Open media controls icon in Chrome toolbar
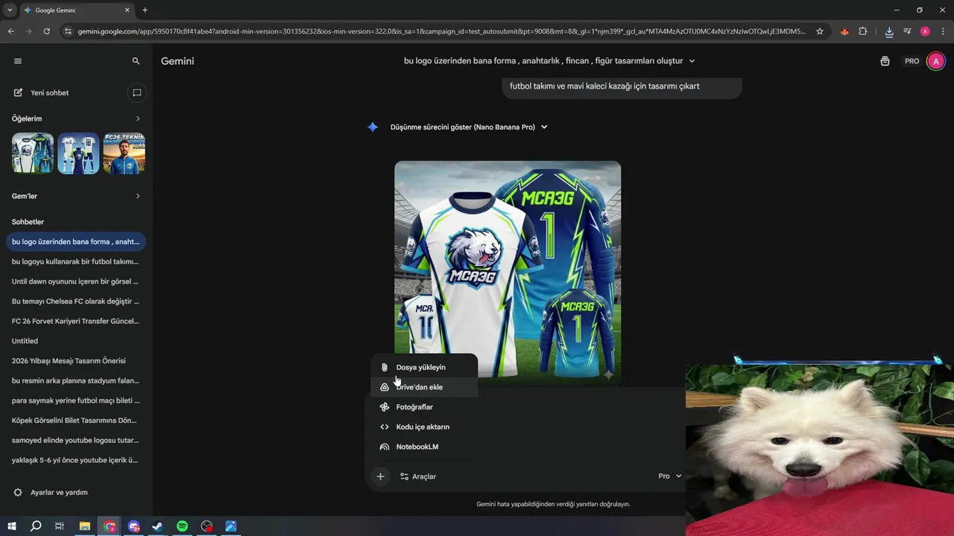 (x=907, y=31)
